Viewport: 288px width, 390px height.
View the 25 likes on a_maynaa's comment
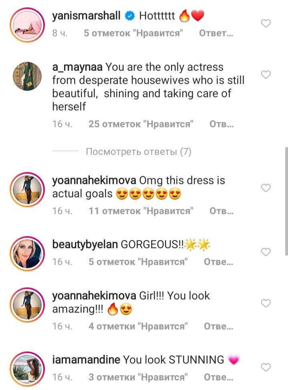click(141, 125)
